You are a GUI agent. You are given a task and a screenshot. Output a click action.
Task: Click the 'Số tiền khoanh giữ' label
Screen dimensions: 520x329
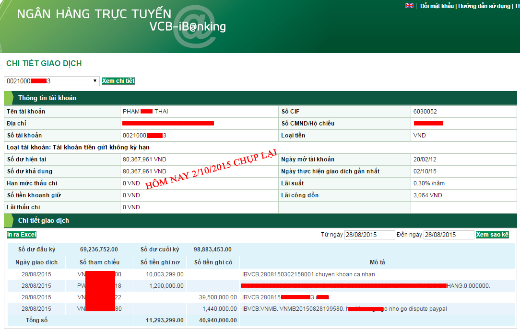[x=34, y=195]
